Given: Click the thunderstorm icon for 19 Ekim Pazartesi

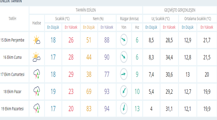Looking at the screenshot, I should (37, 108).
